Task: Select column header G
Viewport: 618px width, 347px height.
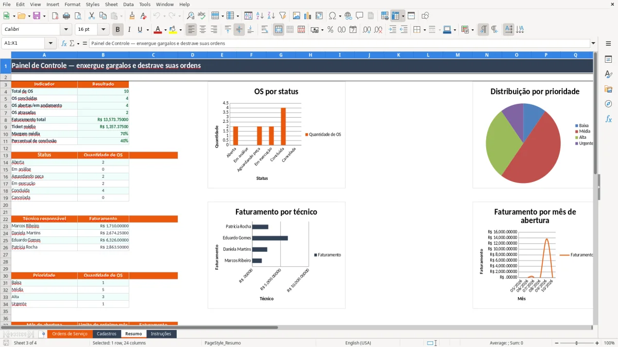Action: click(x=281, y=54)
